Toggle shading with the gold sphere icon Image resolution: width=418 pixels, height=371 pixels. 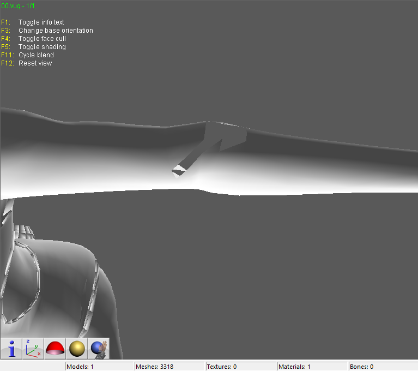point(77,348)
